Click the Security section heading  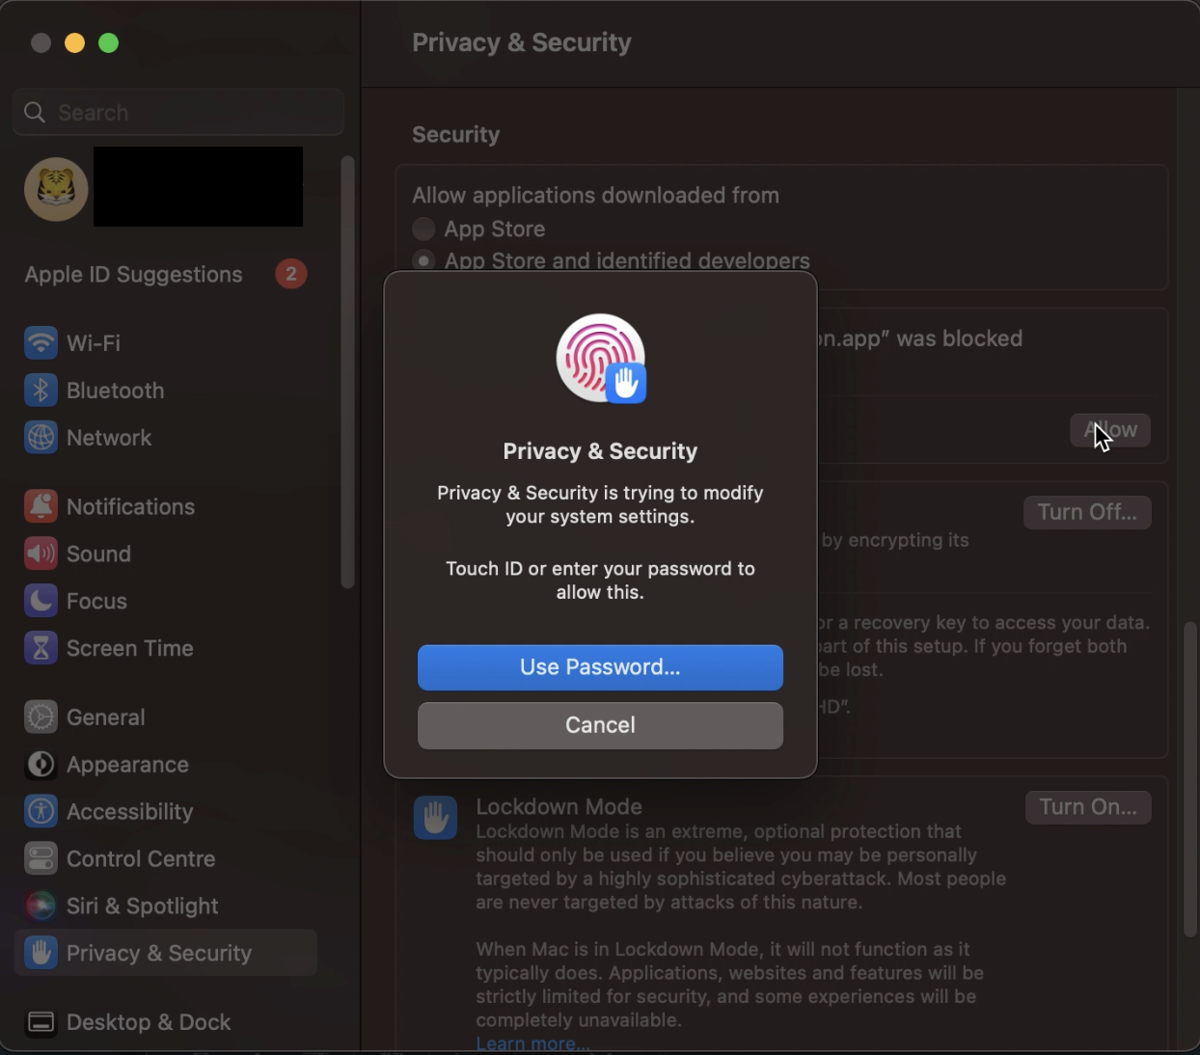click(x=455, y=134)
